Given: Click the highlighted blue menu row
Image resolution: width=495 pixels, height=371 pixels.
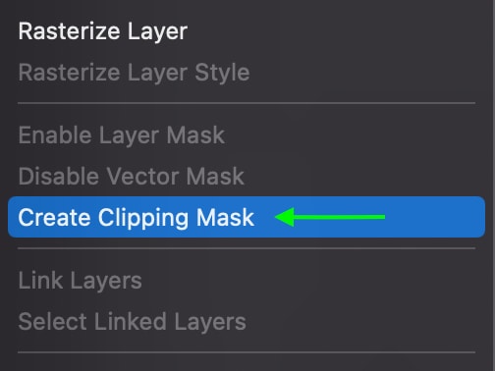Looking at the screenshot, I should [247, 217].
